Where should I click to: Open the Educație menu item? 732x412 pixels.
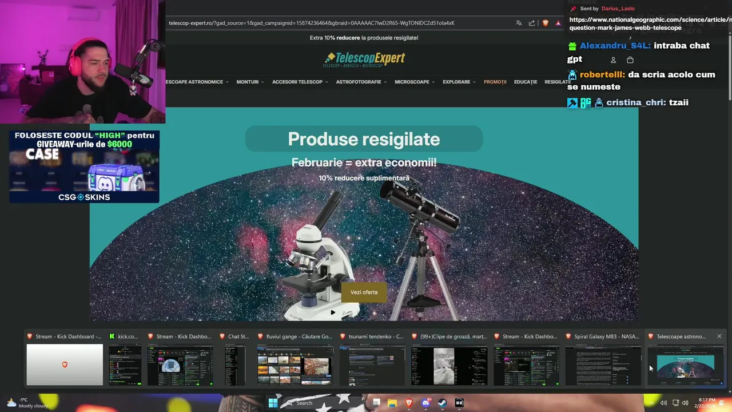click(x=526, y=82)
